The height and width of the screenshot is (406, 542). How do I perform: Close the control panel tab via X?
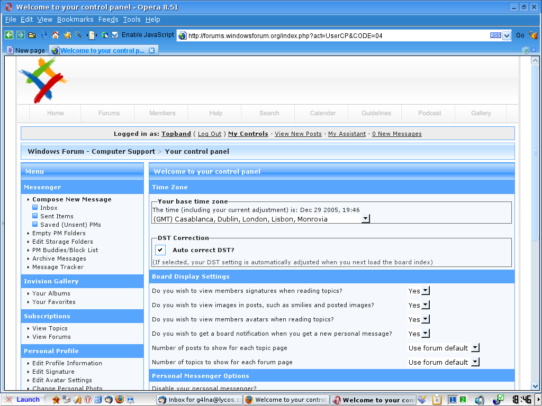click(x=151, y=50)
